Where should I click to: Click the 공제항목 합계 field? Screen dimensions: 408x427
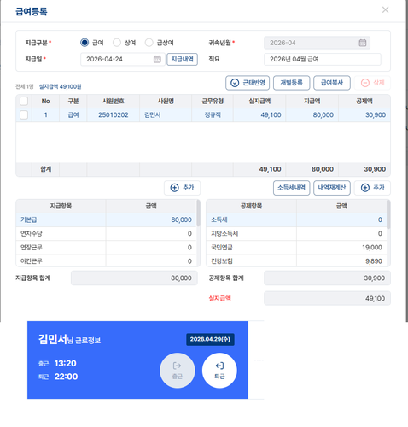pos(327,278)
